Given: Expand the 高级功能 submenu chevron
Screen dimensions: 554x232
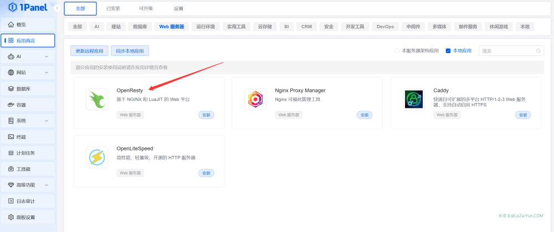Looking at the screenshot, I should point(47,185).
